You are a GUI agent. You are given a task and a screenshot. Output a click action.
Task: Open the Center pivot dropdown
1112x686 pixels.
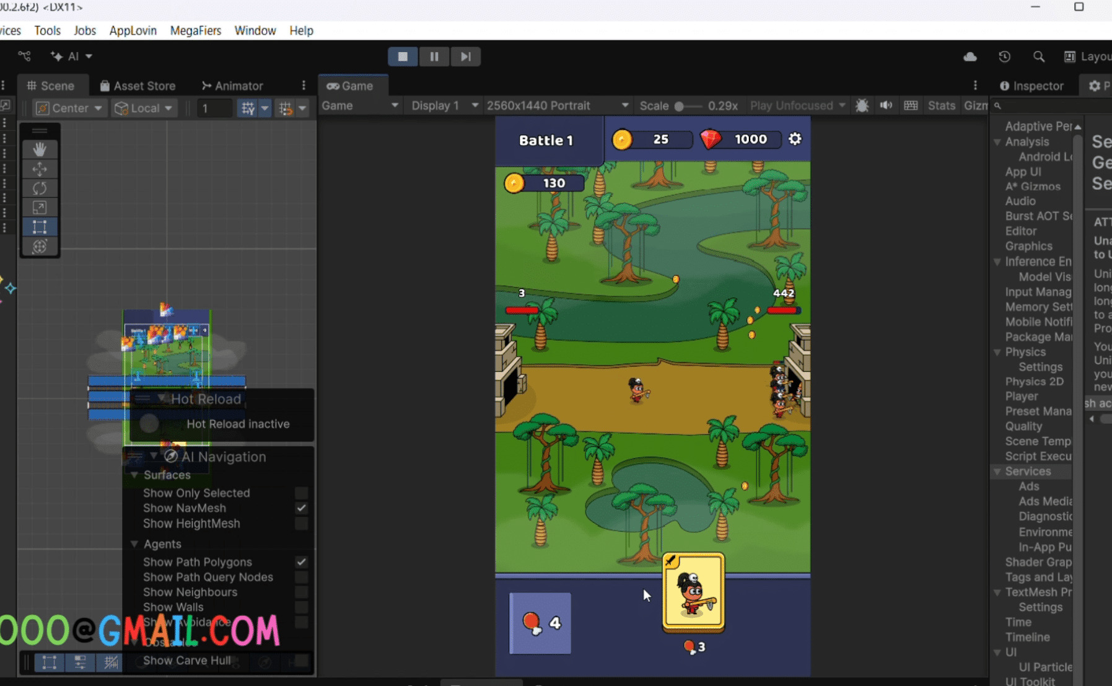[69, 108]
